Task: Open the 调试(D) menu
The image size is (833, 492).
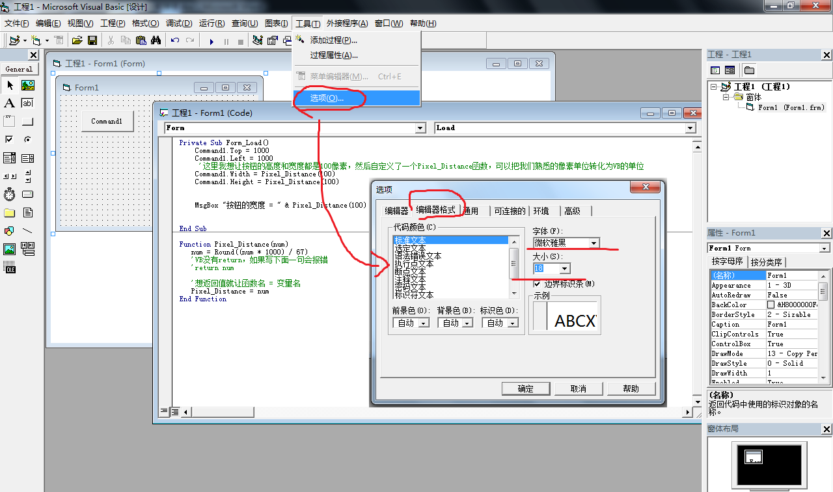Action: pyautogui.click(x=179, y=23)
